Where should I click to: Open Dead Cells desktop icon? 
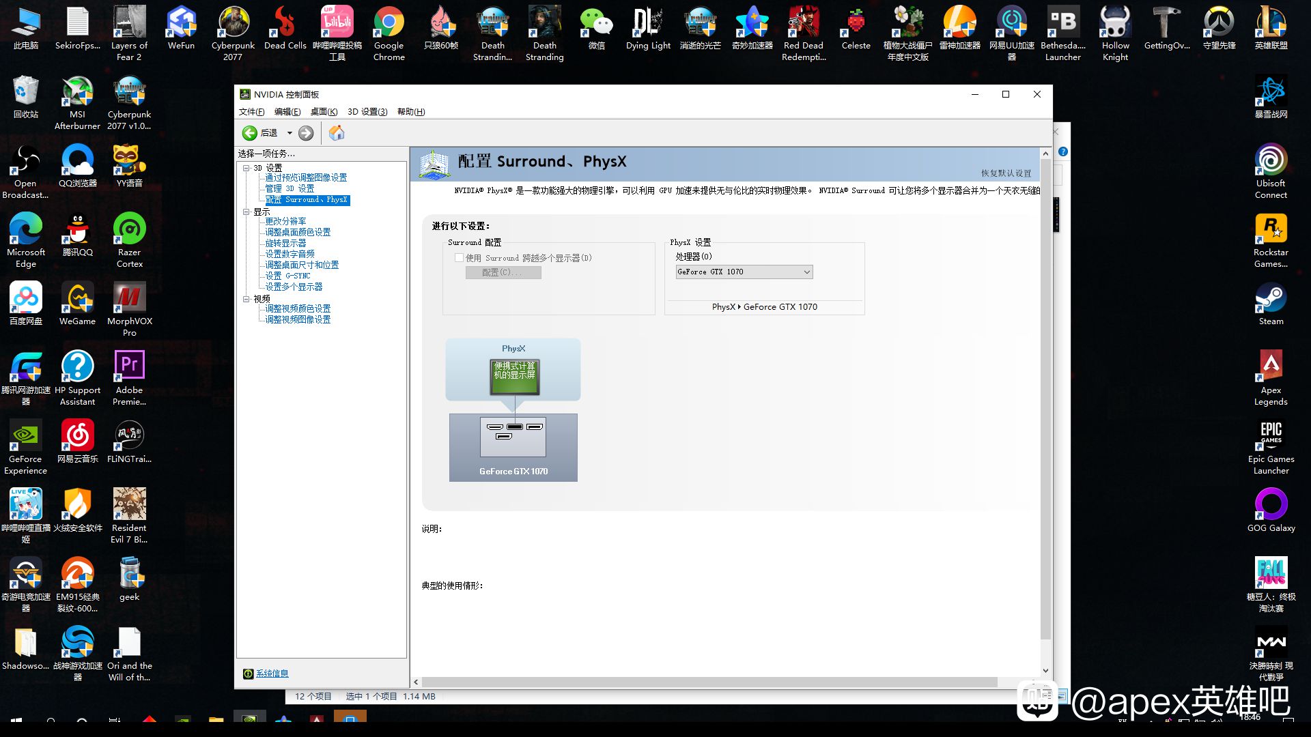pos(285,28)
